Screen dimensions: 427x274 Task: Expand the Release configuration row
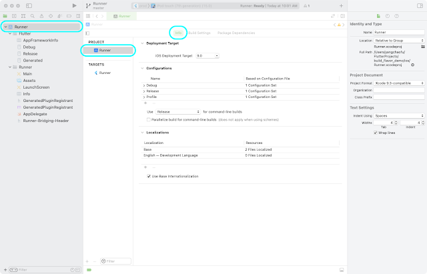tap(144, 91)
